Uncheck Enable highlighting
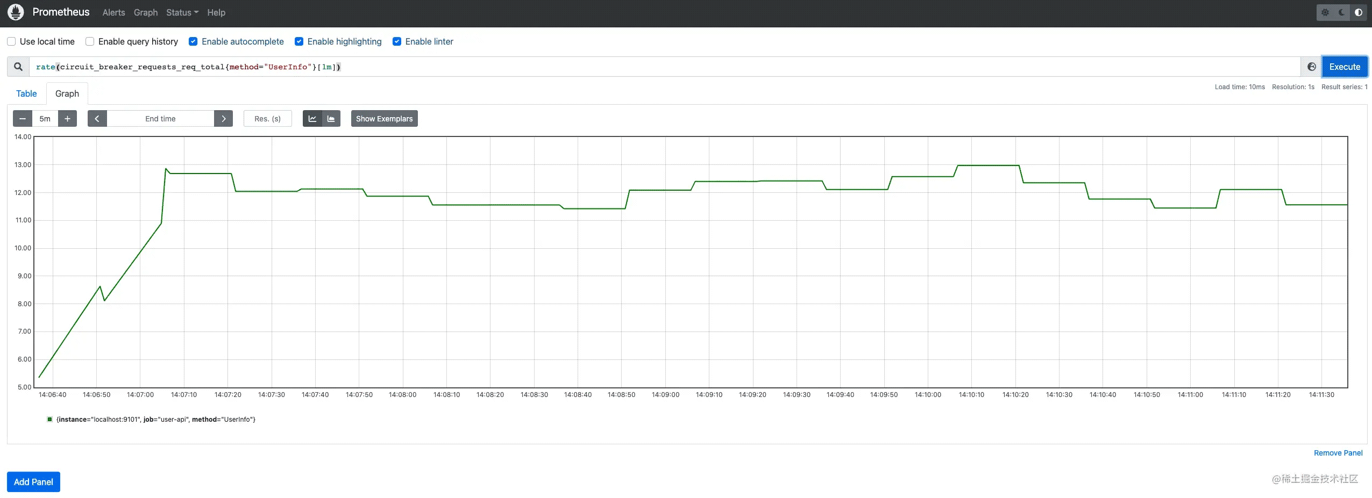 pos(299,41)
